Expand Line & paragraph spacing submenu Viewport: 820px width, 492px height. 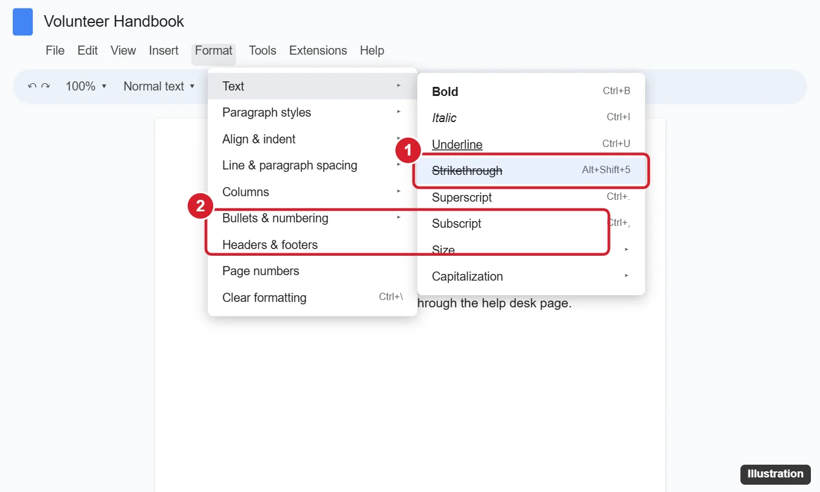tap(312, 165)
